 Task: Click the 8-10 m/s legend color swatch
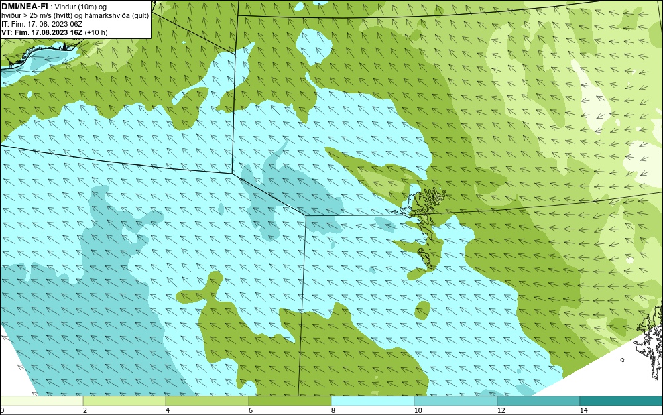[373, 401]
